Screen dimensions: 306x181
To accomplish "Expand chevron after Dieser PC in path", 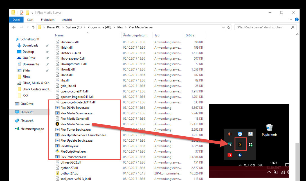I will [63, 27].
